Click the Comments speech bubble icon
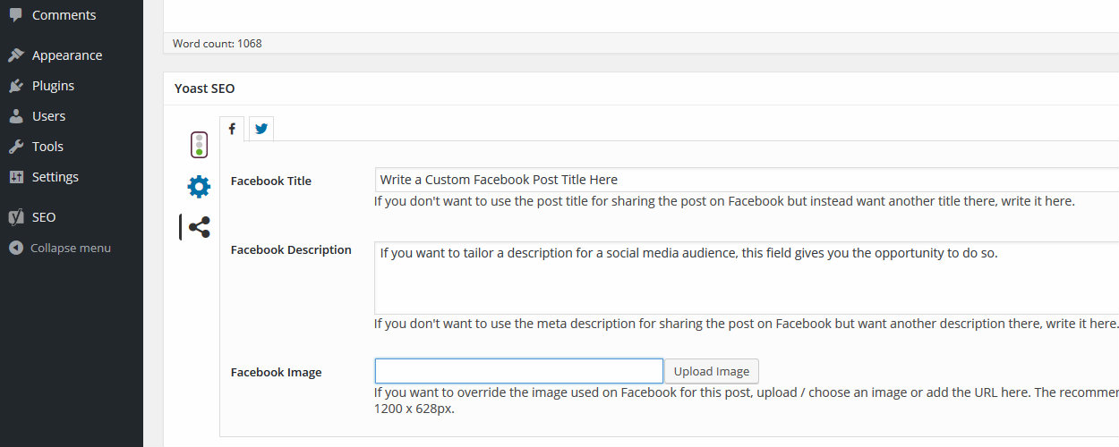 pyautogui.click(x=16, y=15)
